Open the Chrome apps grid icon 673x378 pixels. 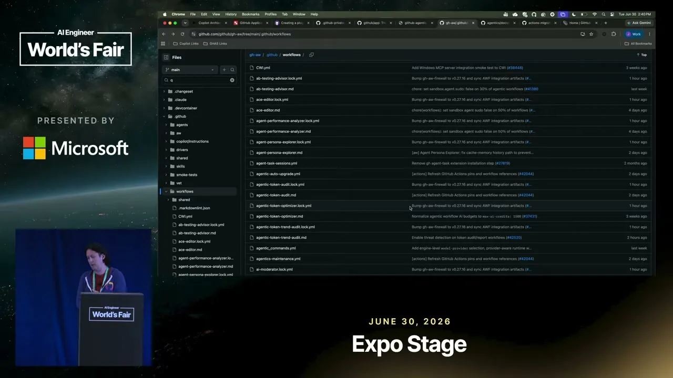pos(163,44)
